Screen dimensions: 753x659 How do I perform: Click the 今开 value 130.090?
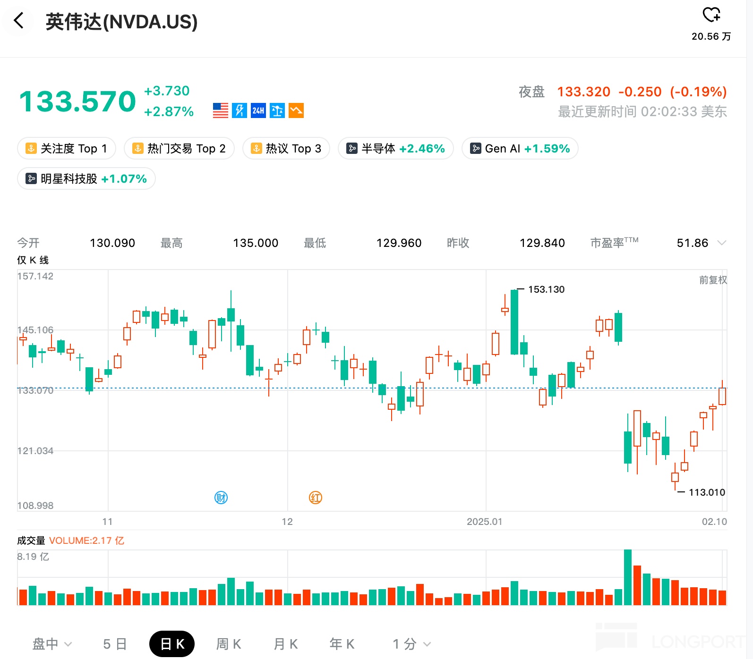(112, 243)
